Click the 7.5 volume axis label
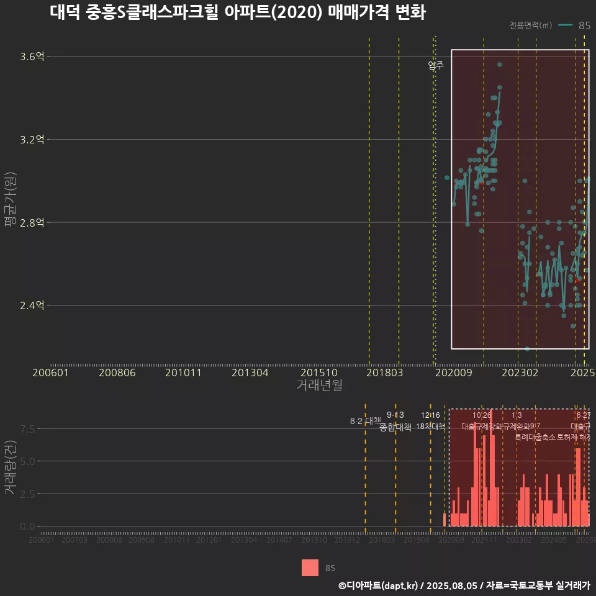Screen dimensions: 596x596 click(x=27, y=429)
